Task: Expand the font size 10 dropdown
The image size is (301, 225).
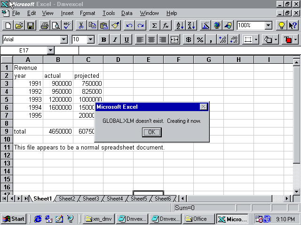Action: click(x=91, y=39)
